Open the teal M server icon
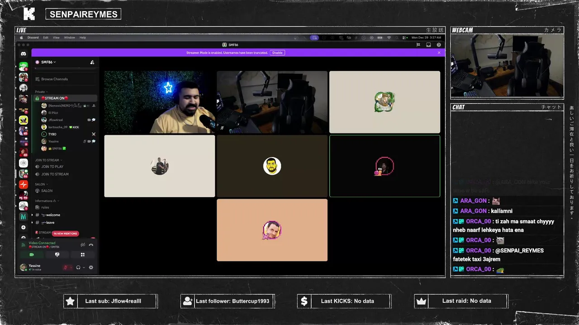This screenshot has height=325, width=579. tap(24, 217)
